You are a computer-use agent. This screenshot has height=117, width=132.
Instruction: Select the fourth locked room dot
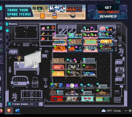pyautogui.click(x=7, y=50)
